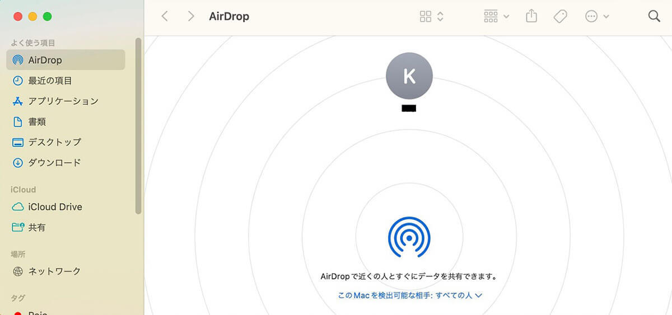Open アプリケーション folder in sidebar
The image size is (672, 315).
click(x=66, y=101)
